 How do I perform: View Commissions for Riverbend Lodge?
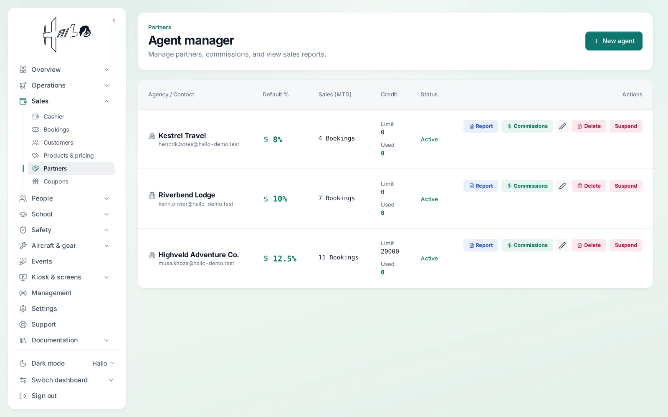click(x=527, y=186)
